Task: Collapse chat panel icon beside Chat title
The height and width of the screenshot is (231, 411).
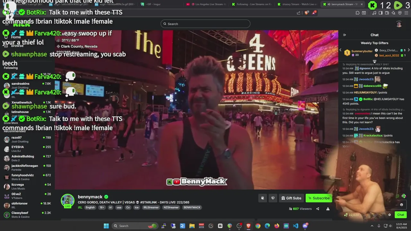Action: coord(345,35)
